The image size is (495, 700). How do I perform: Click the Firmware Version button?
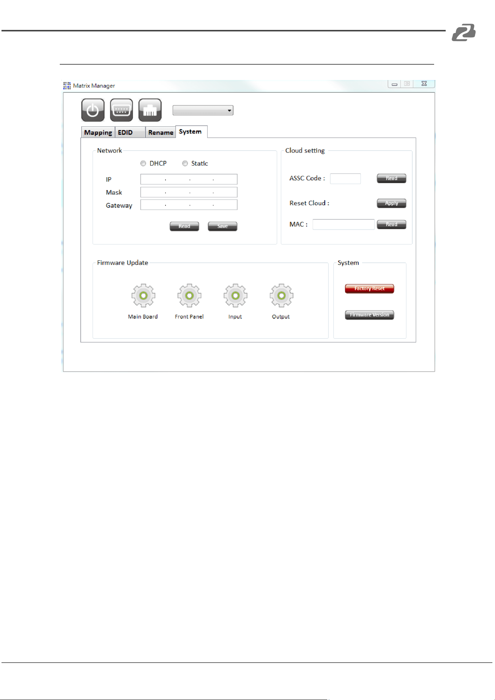[x=369, y=315]
